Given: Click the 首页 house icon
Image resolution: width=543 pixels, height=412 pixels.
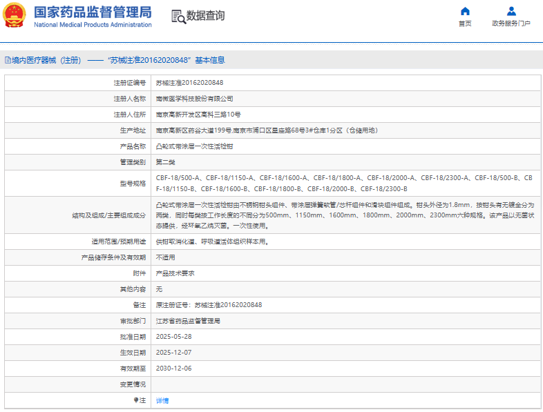Looking at the screenshot, I should click(x=465, y=11).
